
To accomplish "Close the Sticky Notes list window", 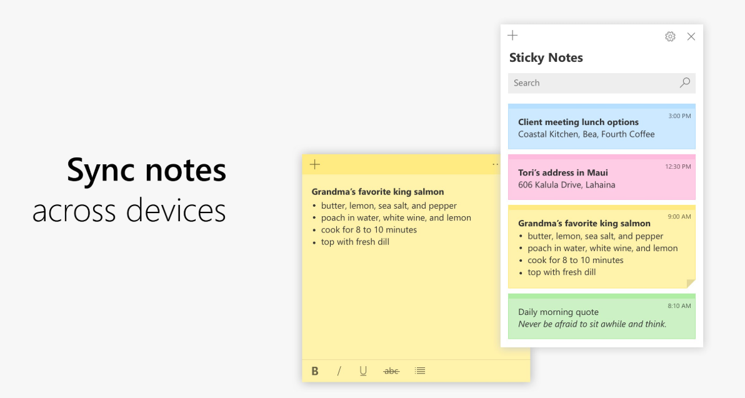I will [691, 37].
